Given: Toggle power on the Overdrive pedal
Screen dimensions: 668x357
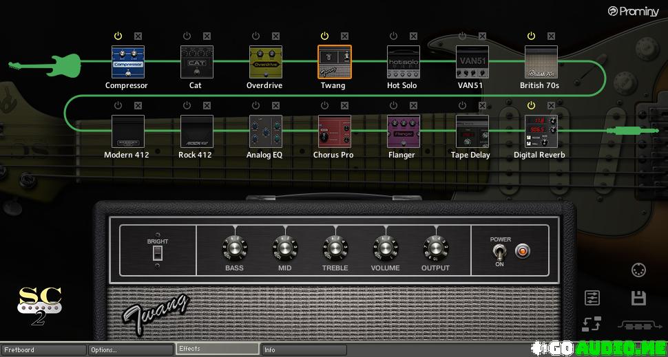Looking at the screenshot, I should tap(255, 36).
